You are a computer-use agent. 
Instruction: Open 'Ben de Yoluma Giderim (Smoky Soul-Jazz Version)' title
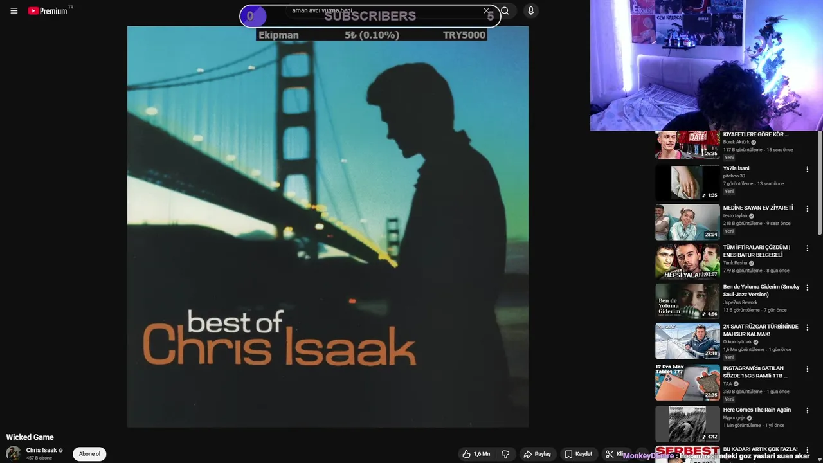coord(761,291)
